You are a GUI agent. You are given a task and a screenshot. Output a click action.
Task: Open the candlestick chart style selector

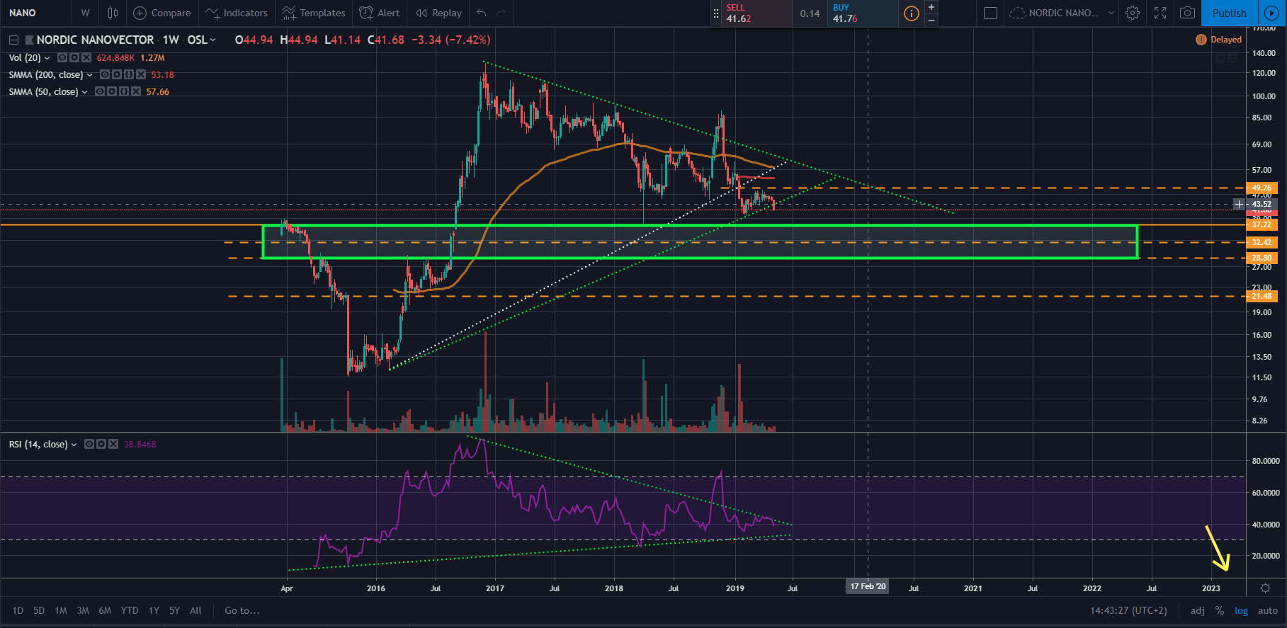113,13
